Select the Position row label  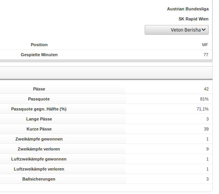(x=39, y=45)
